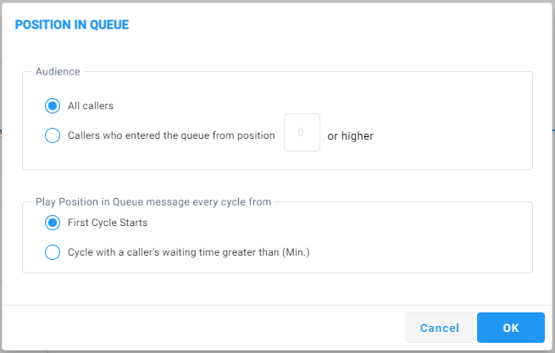Viewport: 555px width, 353px height.
Task: Click the 'or higher' text
Action: tap(351, 135)
